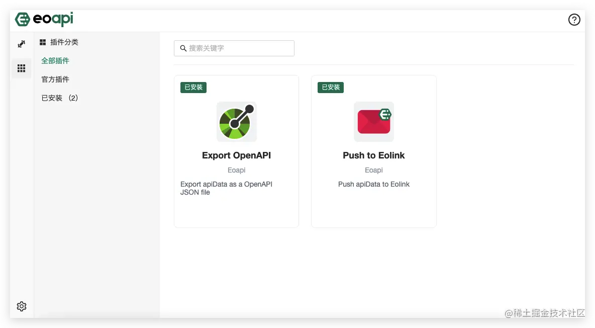This screenshot has height=328, width=595.
Task: Click 已安装 badge on Export OpenAPI card
Action: point(193,88)
